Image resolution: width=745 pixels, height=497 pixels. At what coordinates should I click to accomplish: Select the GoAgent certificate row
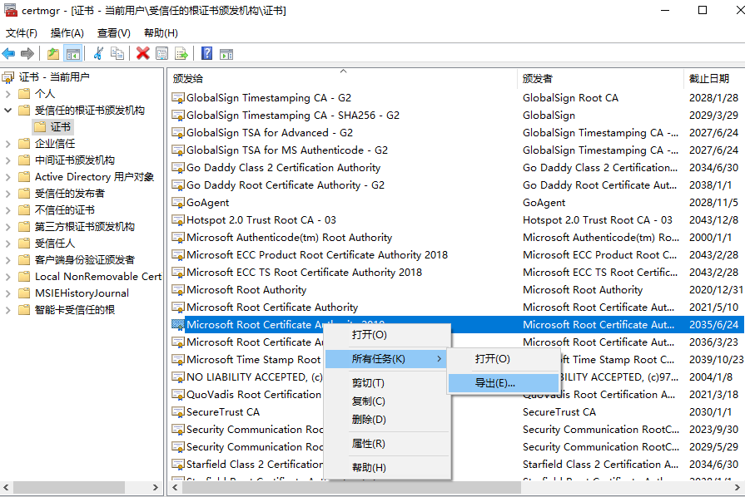(x=456, y=203)
